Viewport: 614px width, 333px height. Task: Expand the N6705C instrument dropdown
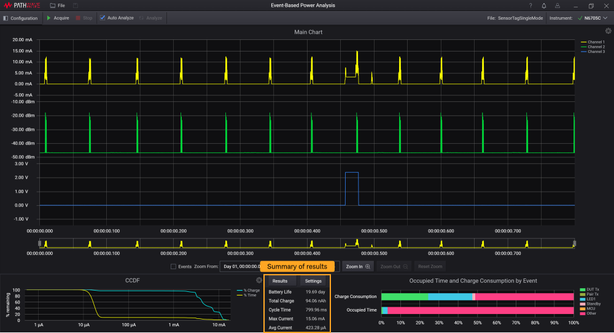(x=606, y=18)
